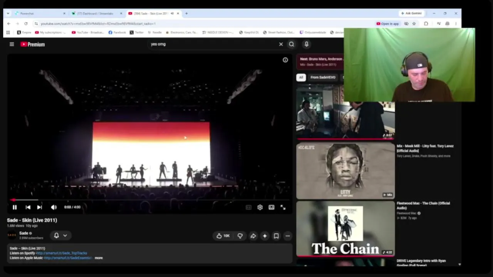Save the video to a playlist
Viewport: 493px width, 277px height.
coord(276,236)
